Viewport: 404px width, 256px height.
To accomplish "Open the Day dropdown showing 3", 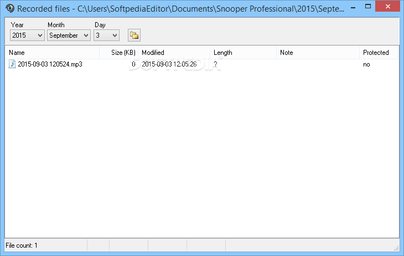I will [106, 35].
